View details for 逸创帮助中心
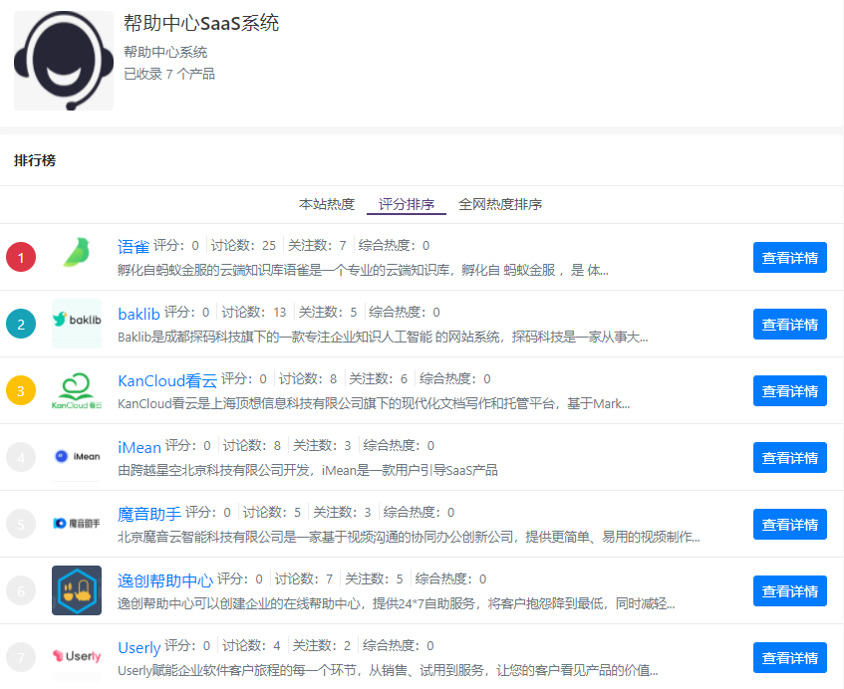844x689 pixels. point(789,590)
